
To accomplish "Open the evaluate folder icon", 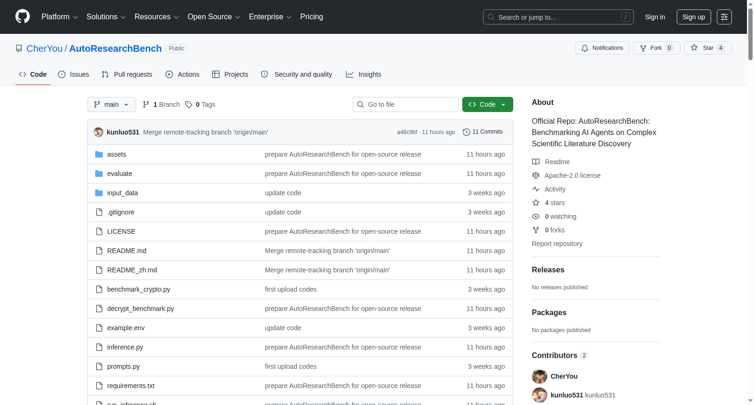I will tap(99, 174).
